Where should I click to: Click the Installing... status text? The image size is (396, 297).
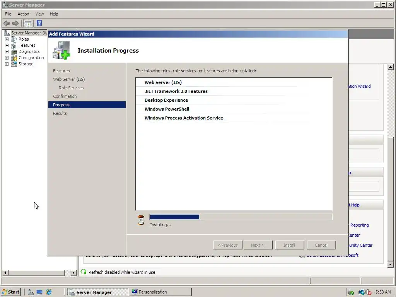[x=160, y=225]
